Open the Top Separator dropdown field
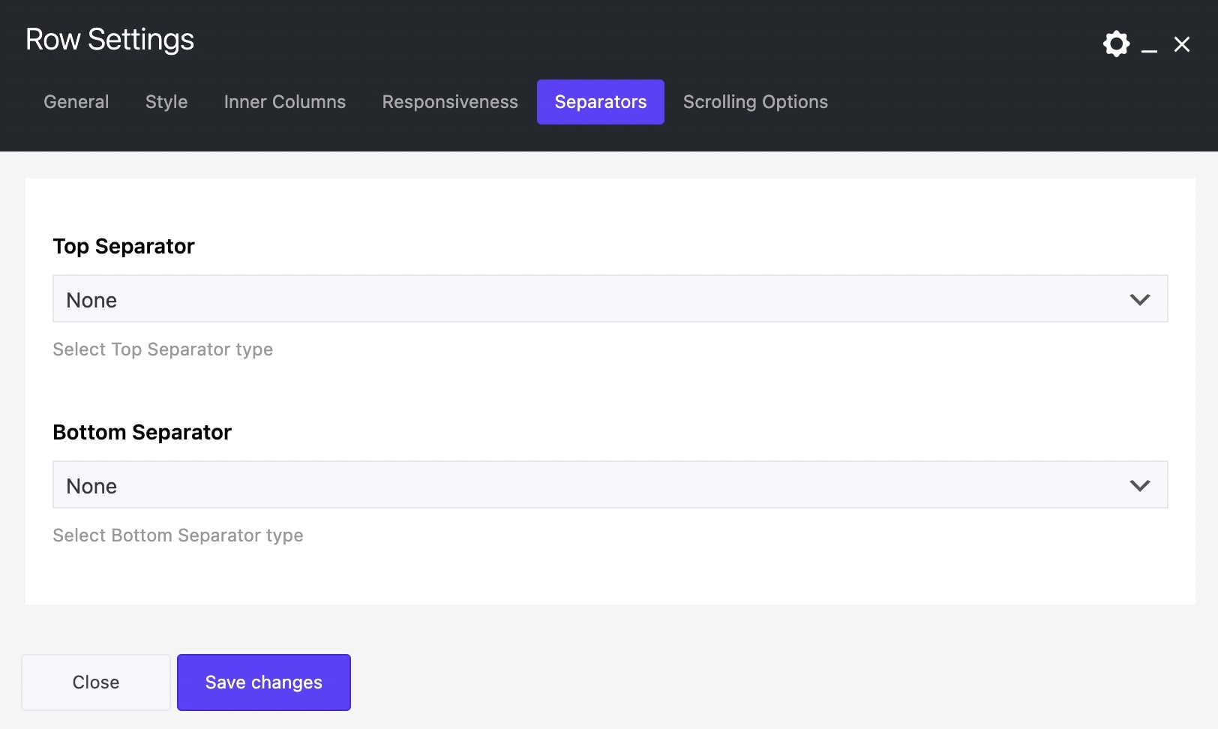1218x729 pixels. click(585, 299)
